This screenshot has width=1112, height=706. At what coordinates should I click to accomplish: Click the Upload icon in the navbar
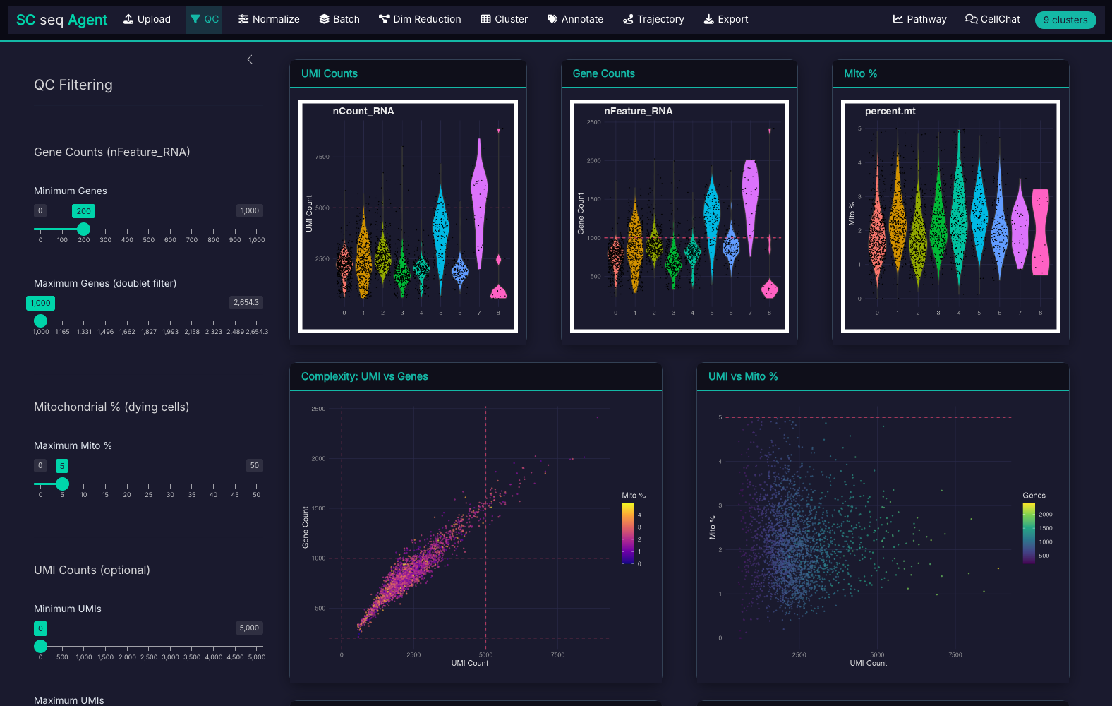[128, 19]
